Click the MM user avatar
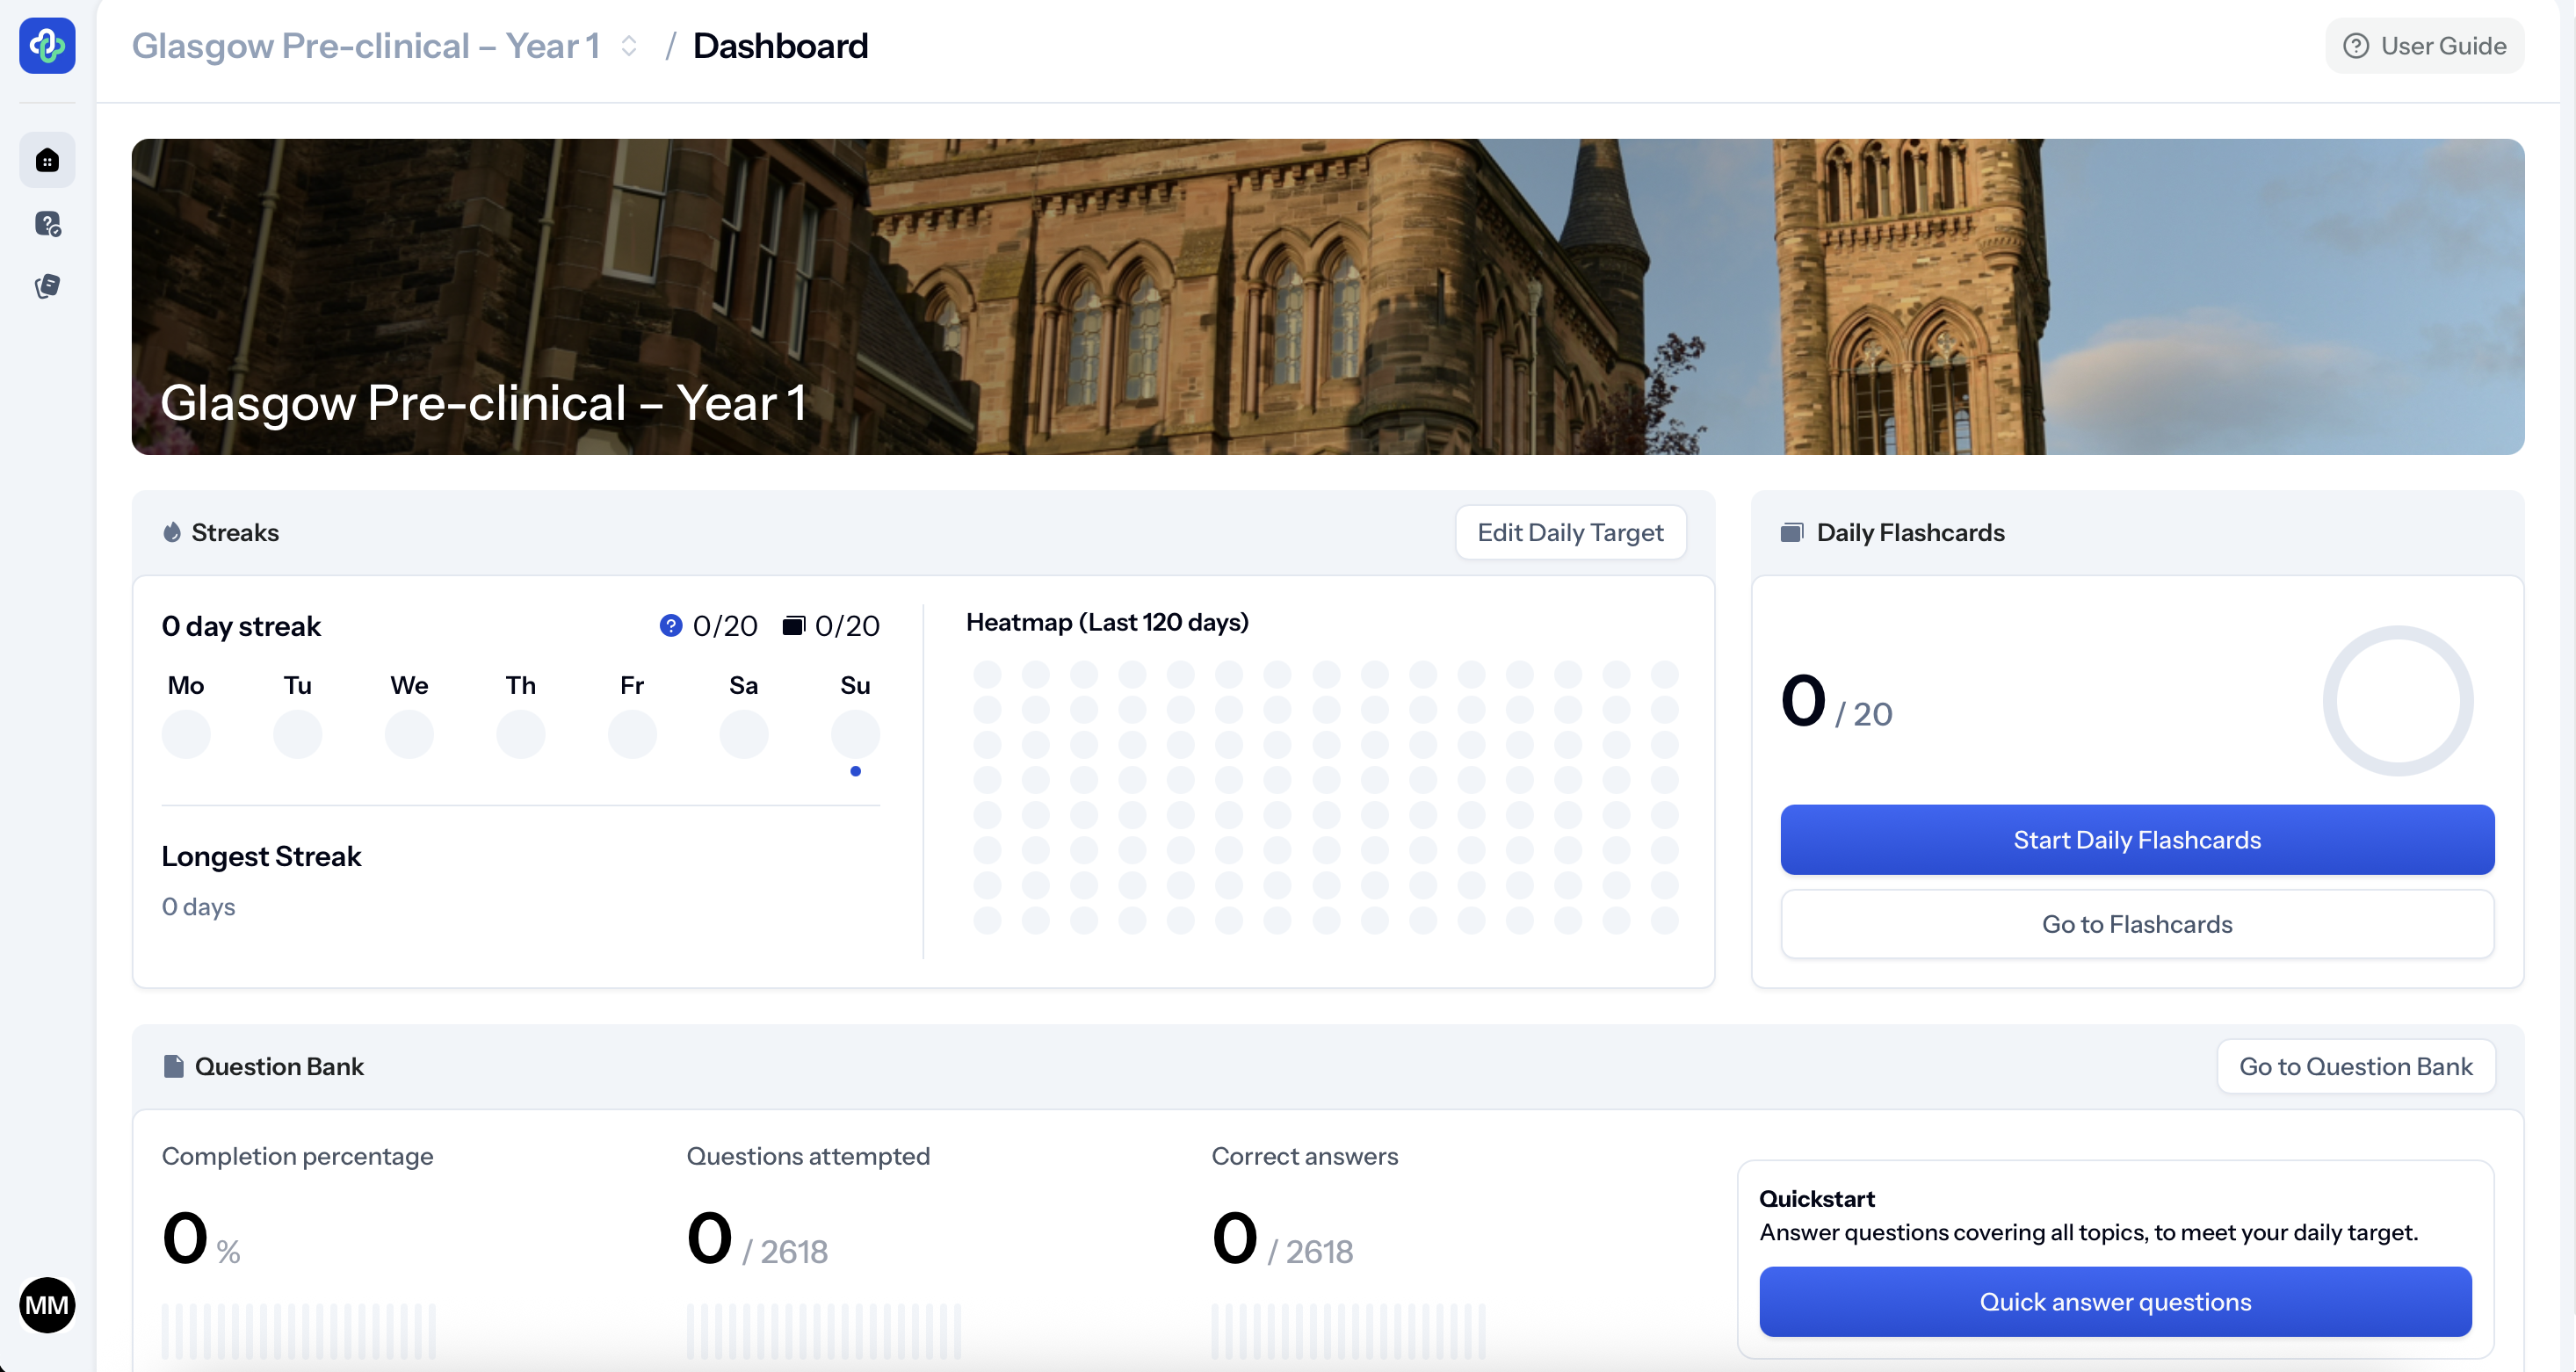2576x1372 pixels. point(47,1304)
